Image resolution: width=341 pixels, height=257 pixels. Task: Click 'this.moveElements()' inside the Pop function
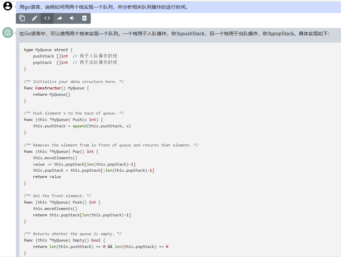[55, 158]
